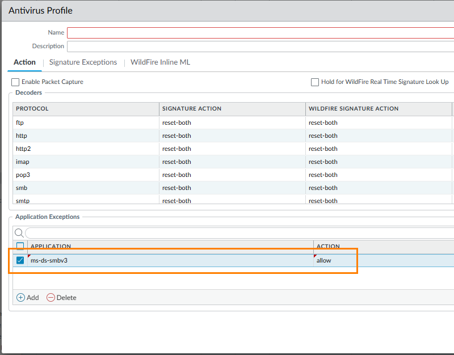The image size is (454, 355).
Task: Switch to the Signature Exceptions tab
Action: [x=83, y=62]
